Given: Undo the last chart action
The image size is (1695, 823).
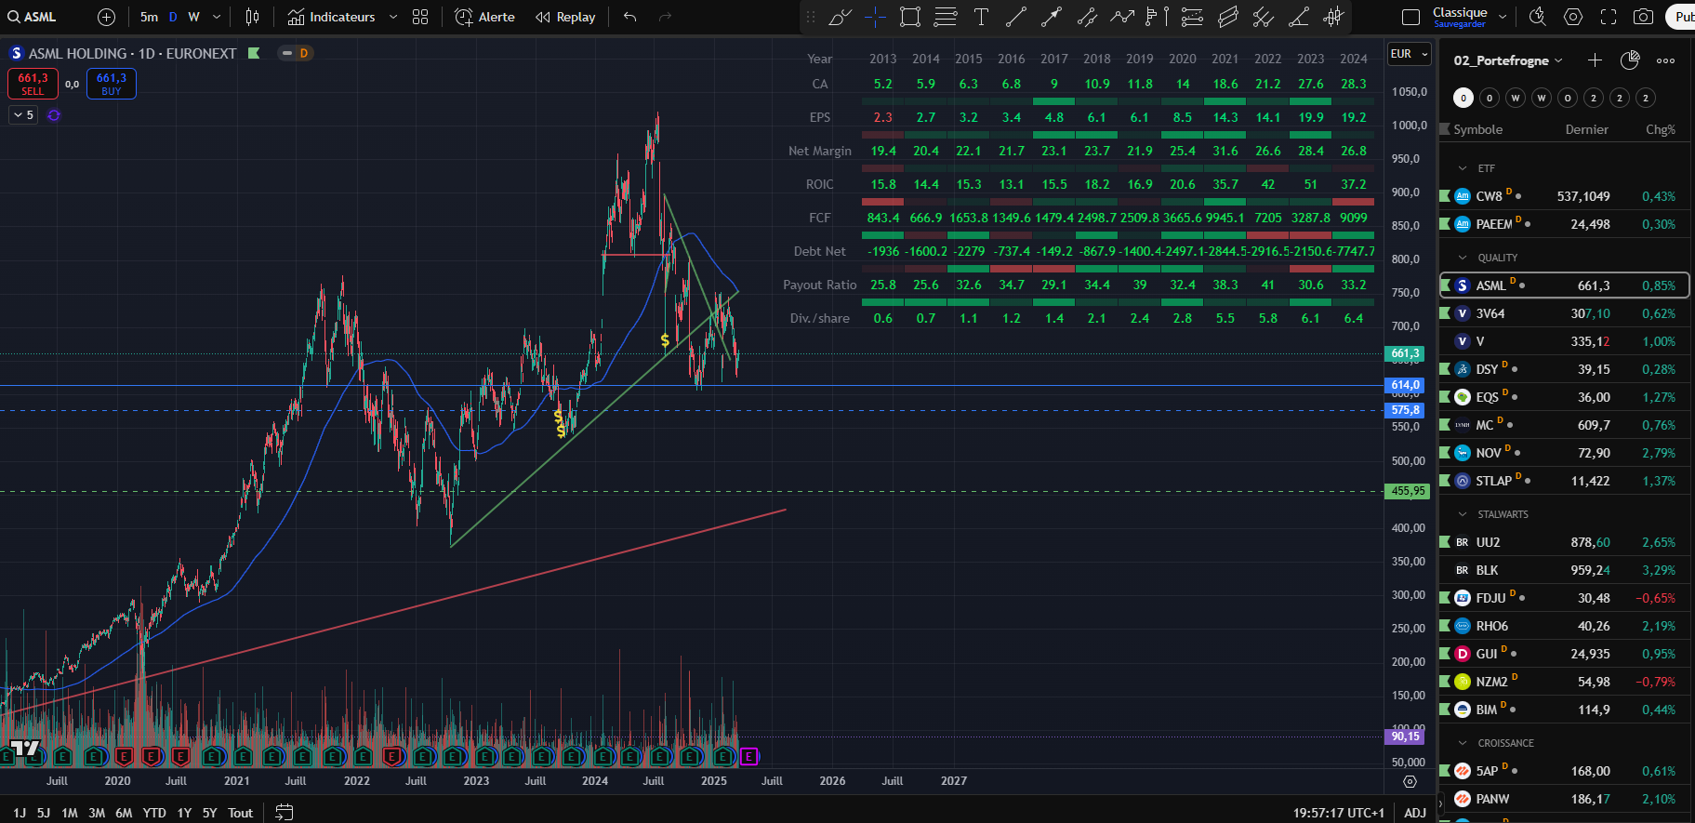Looking at the screenshot, I should coord(630,17).
